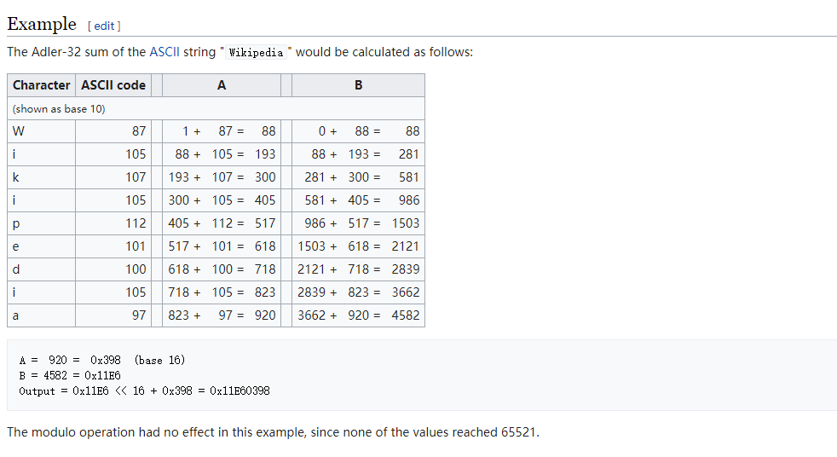Viewport: 837px width, 457px height.
Task: Click the '(shown as base 10)' table row
Action: click(216, 108)
